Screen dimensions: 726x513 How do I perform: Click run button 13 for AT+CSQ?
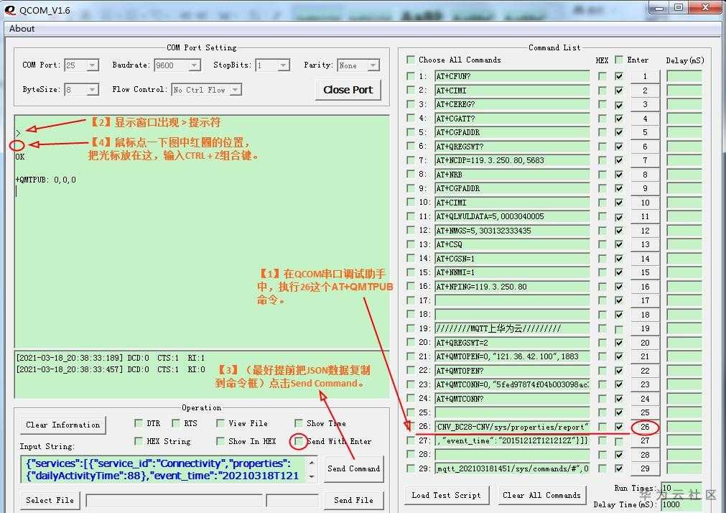645,244
